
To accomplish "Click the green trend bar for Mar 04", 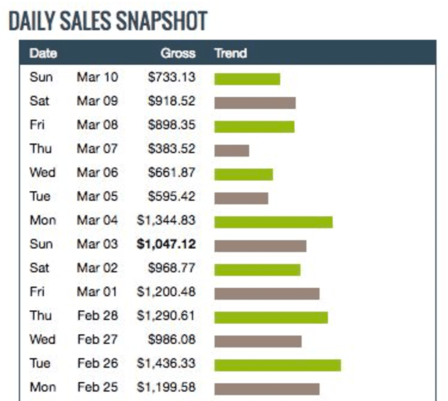I will (273, 222).
